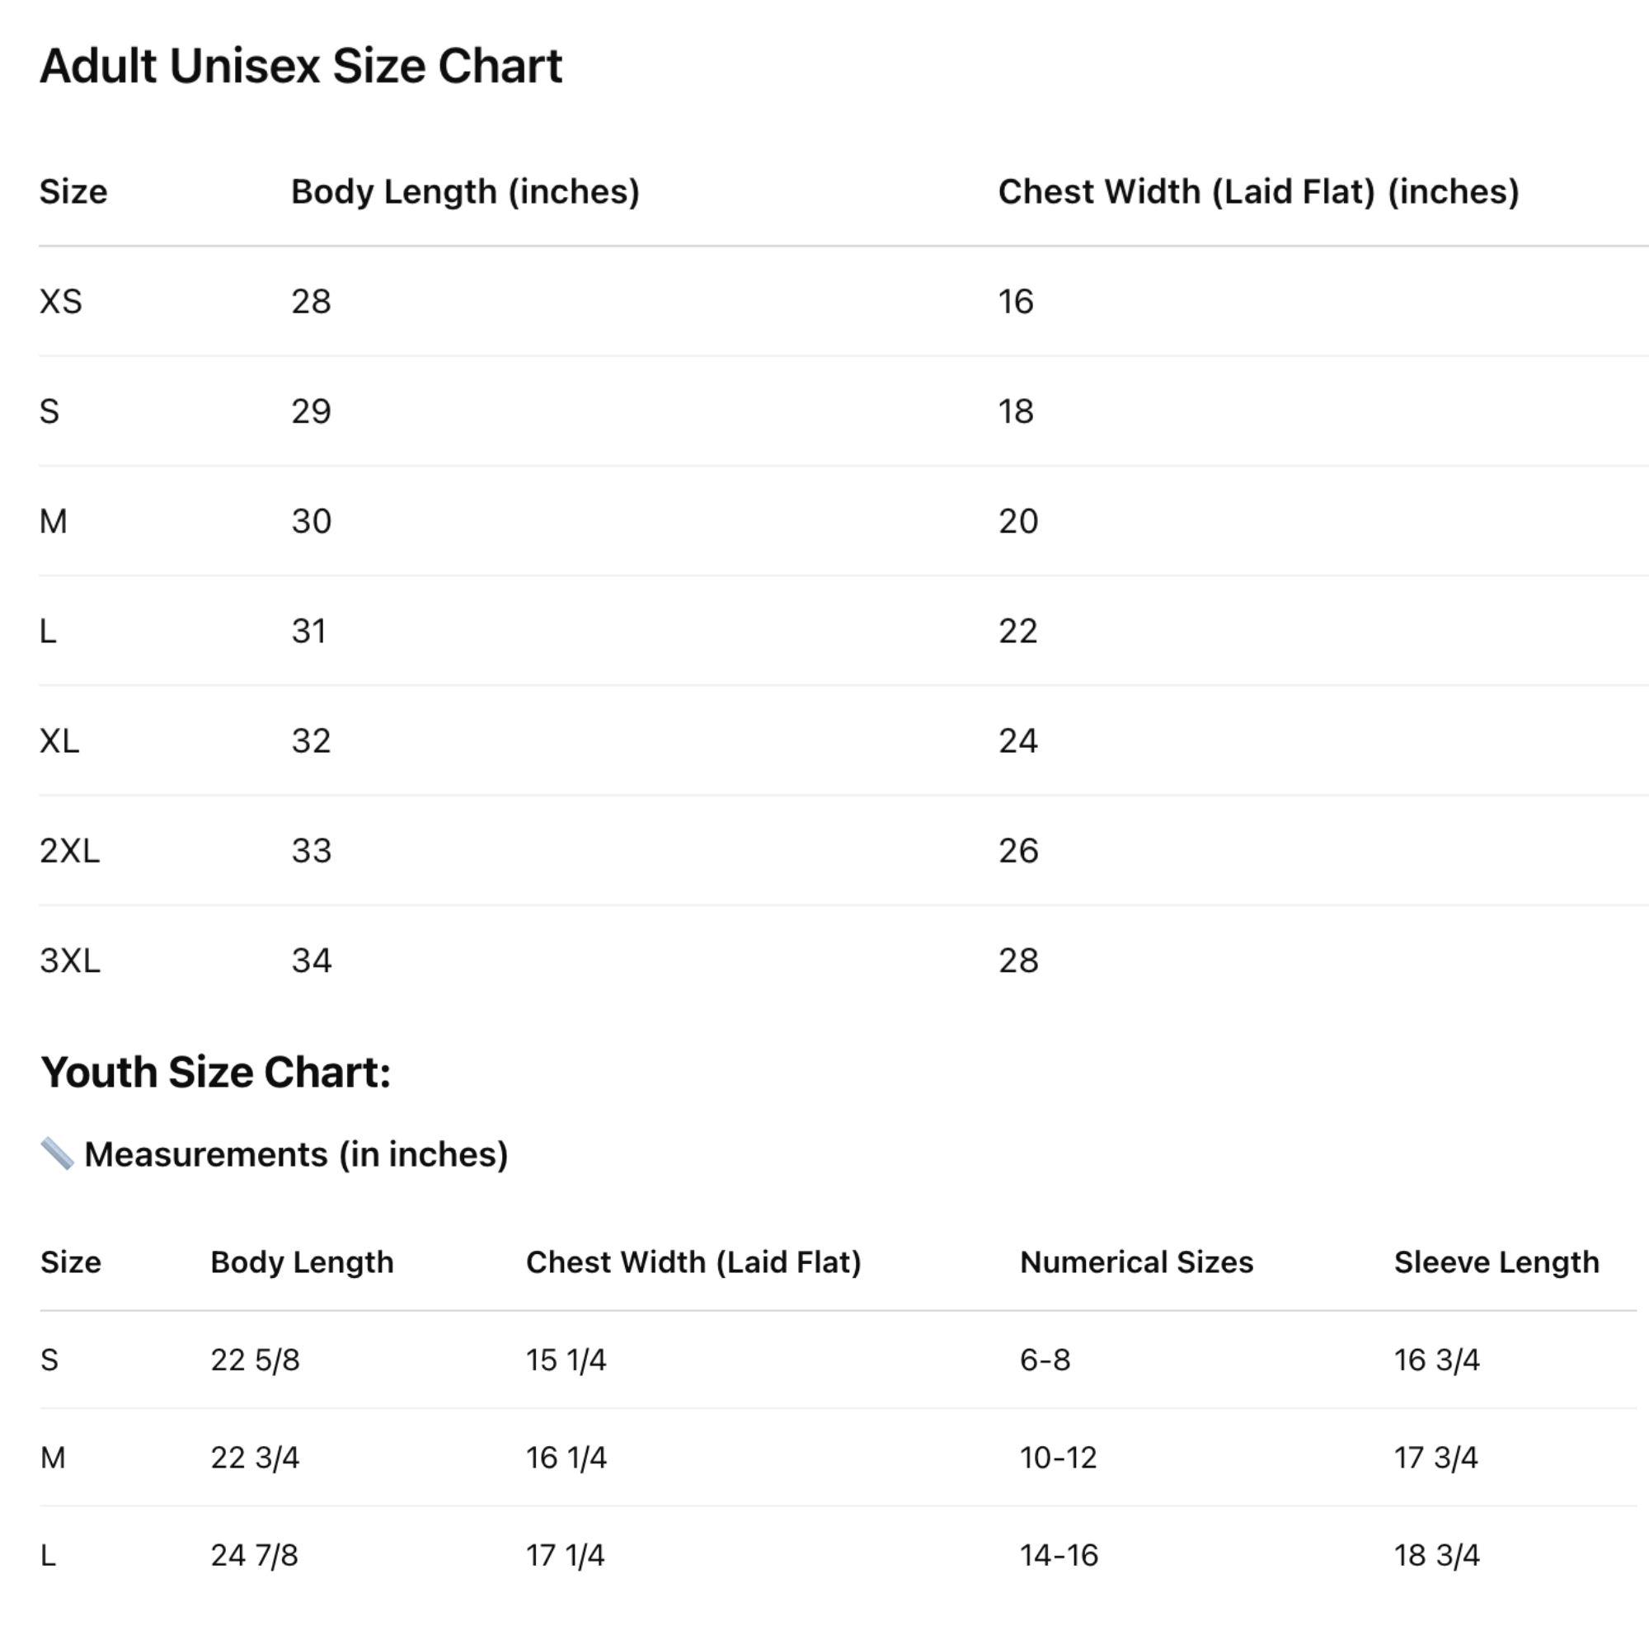Viewport: 1649px width, 1649px height.
Task: Click the ruler emoji icon beside Measurements
Action: coord(57,1154)
